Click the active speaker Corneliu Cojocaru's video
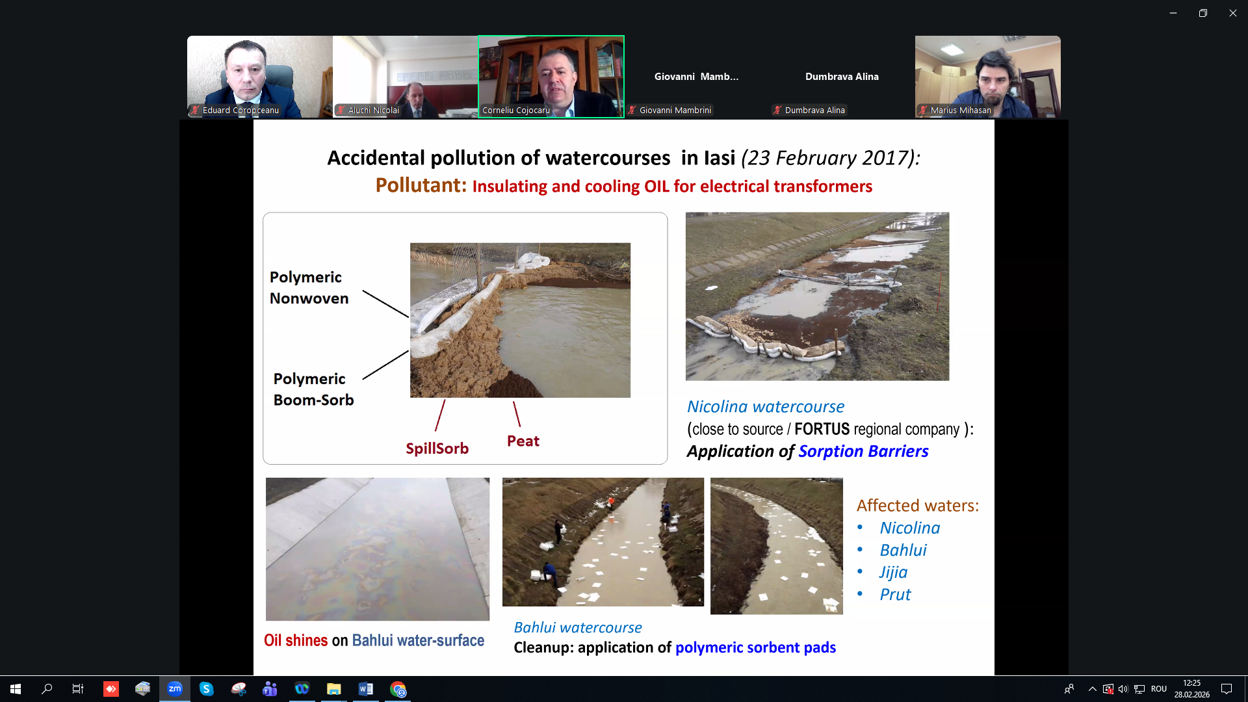The height and width of the screenshot is (702, 1248). 551,76
